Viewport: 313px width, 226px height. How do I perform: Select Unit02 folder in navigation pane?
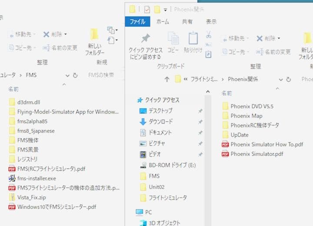pyautogui.click(x=152, y=187)
